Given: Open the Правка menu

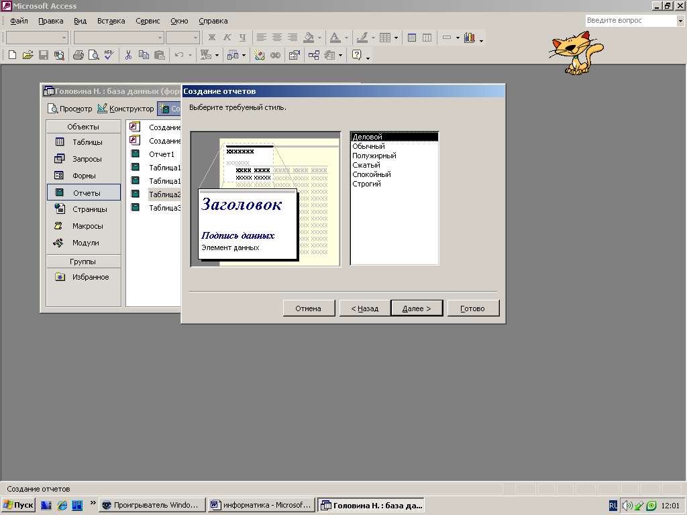Looking at the screenshot, I should pos(51,21).
